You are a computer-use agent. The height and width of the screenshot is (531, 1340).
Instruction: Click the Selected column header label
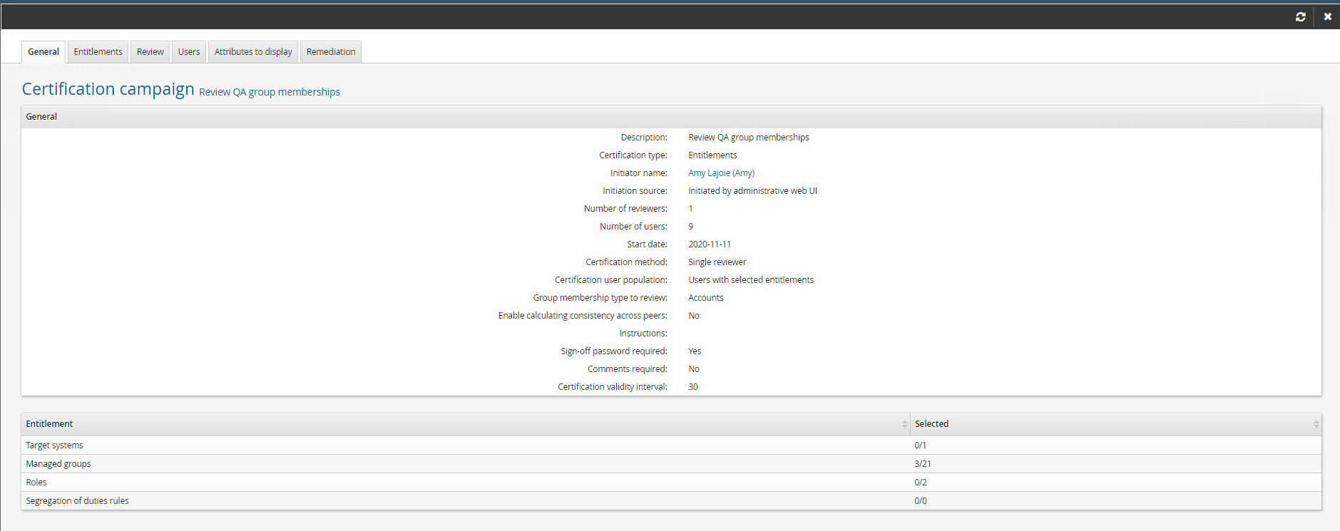931,424
